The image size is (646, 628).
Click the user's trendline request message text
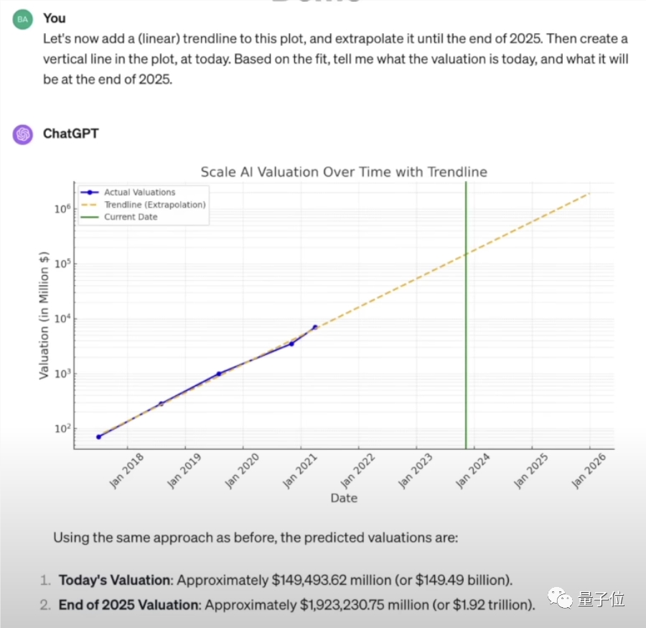[x=335, y=58]
